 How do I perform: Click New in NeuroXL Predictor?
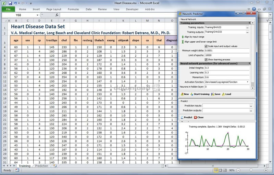185,94
